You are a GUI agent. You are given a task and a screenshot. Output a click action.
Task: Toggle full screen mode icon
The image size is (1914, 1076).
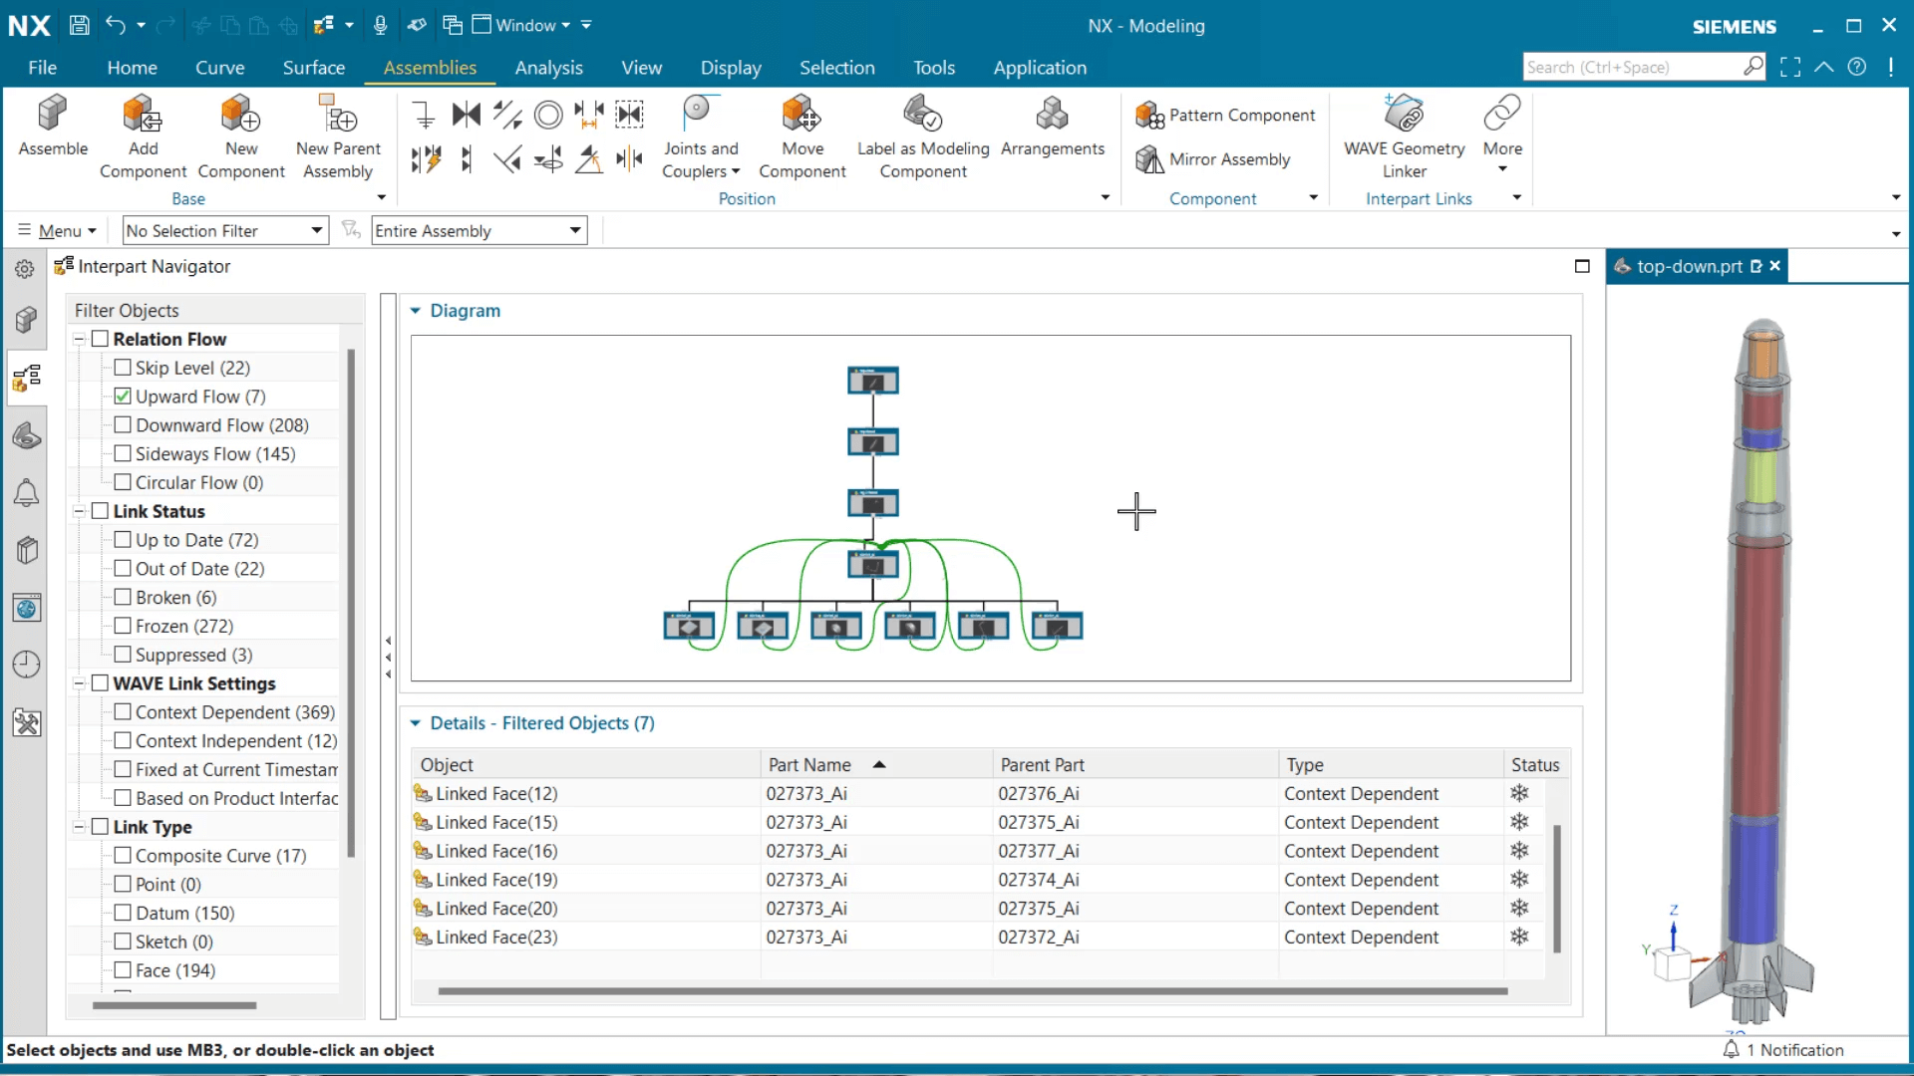click(x=1790, y=67)
